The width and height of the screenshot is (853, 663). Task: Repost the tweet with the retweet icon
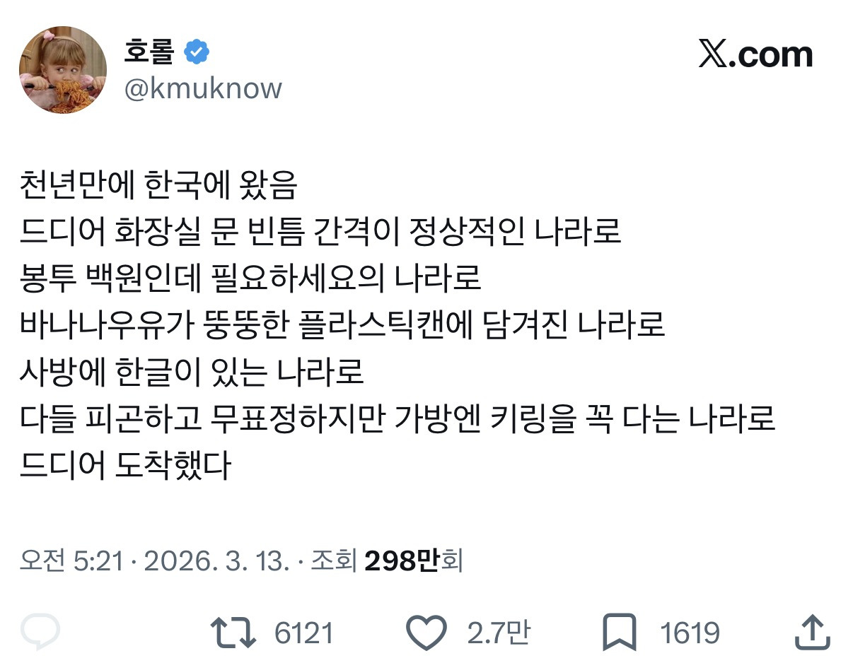pos(233,631)
